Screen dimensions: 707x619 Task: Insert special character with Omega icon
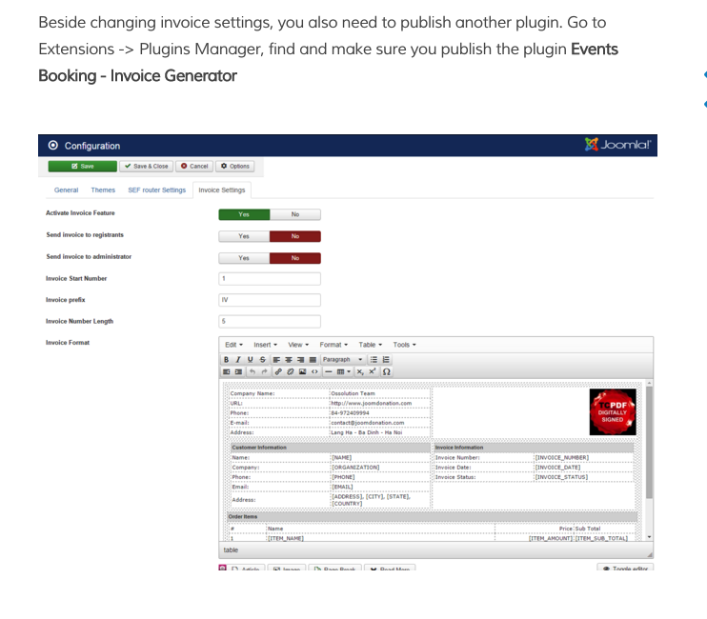tap(386, 371)
